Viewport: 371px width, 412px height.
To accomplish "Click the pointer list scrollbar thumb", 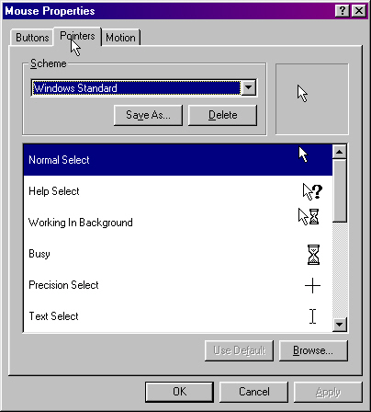I will click(340, 190).
